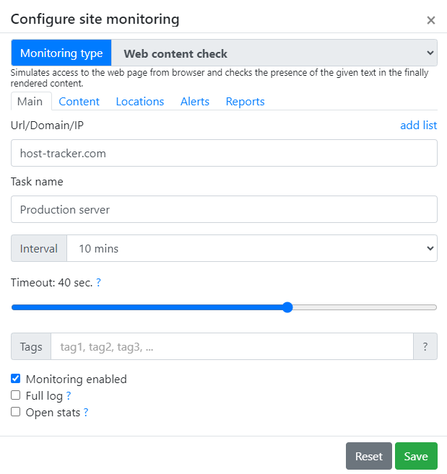
Task: Click the Timeout slider handle
Action: (287, 307)
